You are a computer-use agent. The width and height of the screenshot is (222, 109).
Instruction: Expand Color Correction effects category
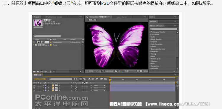point(150,44)
